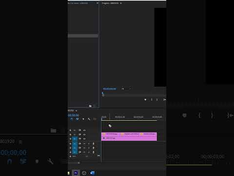Click Mark Out in Program monitor
Image resolution: width=234 pixels, height=176 pixels.
click(x=157, y=100)
